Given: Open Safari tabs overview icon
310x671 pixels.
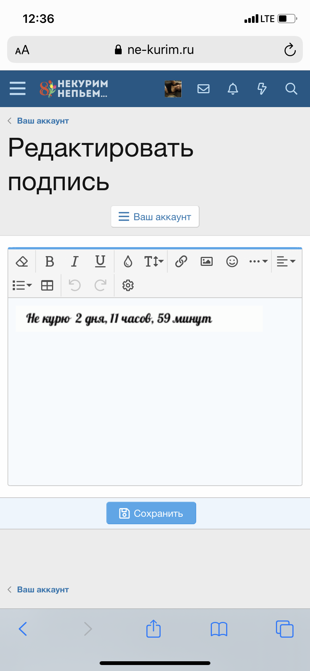Looking at the screenshot, I should coord(285,629).
